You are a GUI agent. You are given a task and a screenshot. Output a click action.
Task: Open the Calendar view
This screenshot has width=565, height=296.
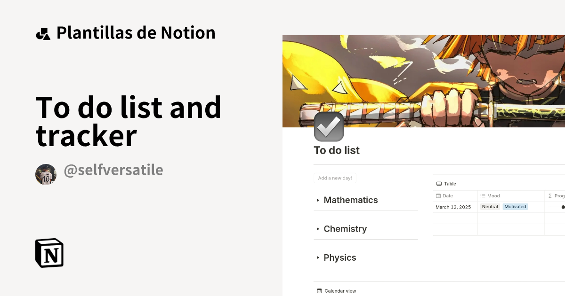[337, 291]
